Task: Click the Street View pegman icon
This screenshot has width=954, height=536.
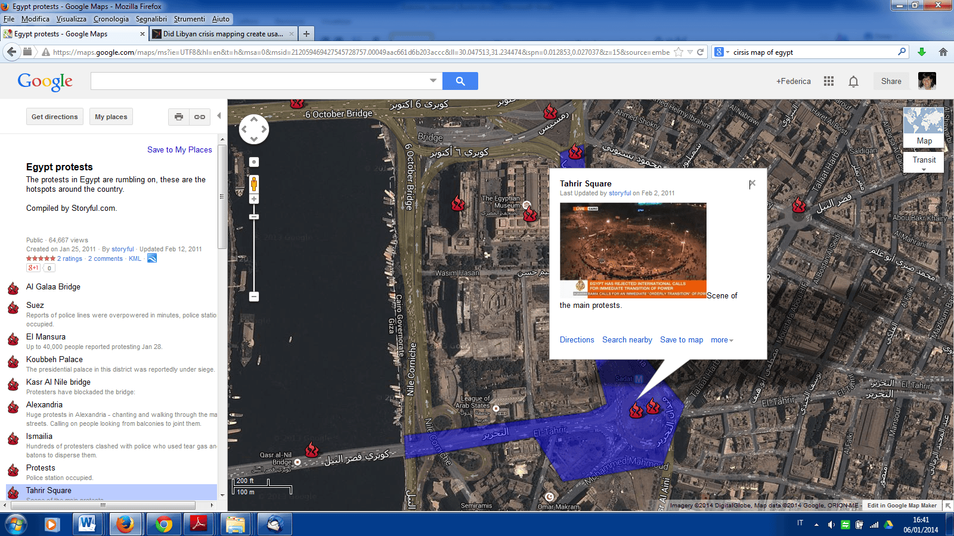Action: pyautogui.click(x=254, y=183)
